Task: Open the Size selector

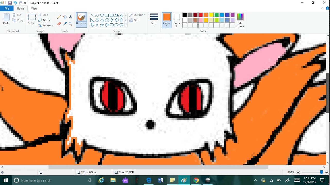Action: pos(154,20)
